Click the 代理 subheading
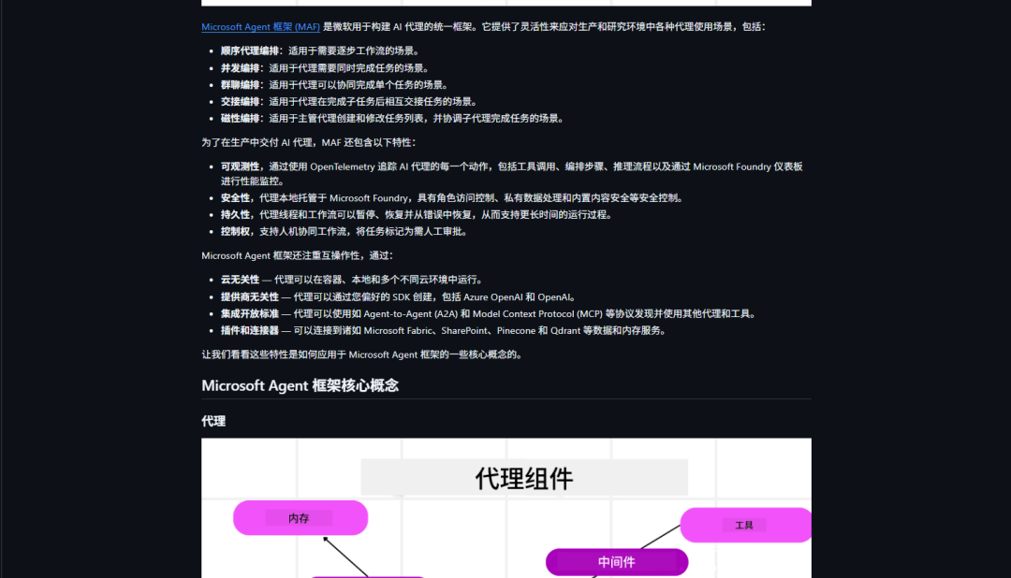Image resolution: width=1011 pixels, height=578 pixels. (213, 422)
